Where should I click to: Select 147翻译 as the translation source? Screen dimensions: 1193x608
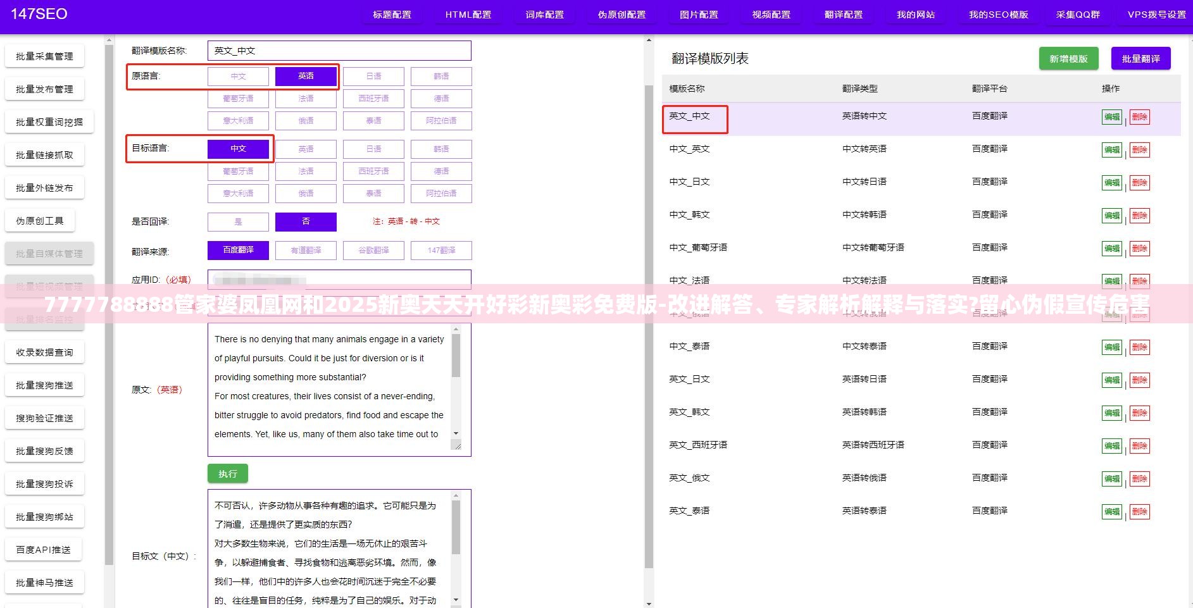[441, 251]
